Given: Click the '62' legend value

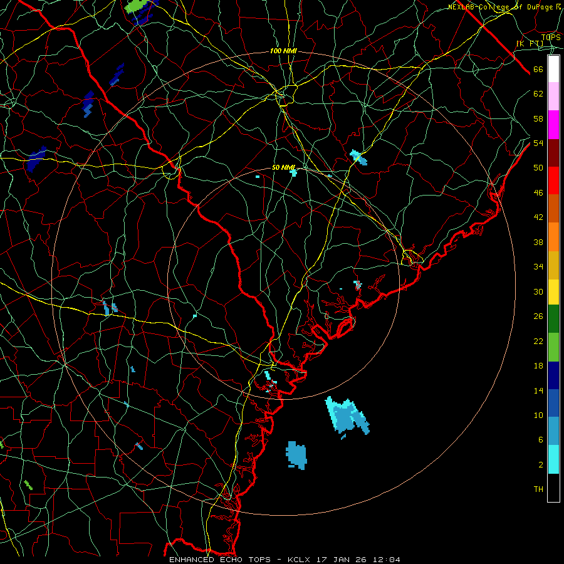Looking at the screenshot, I should [x=538, y=93].
